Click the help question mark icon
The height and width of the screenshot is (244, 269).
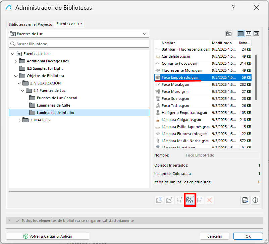tap(233, 8)
